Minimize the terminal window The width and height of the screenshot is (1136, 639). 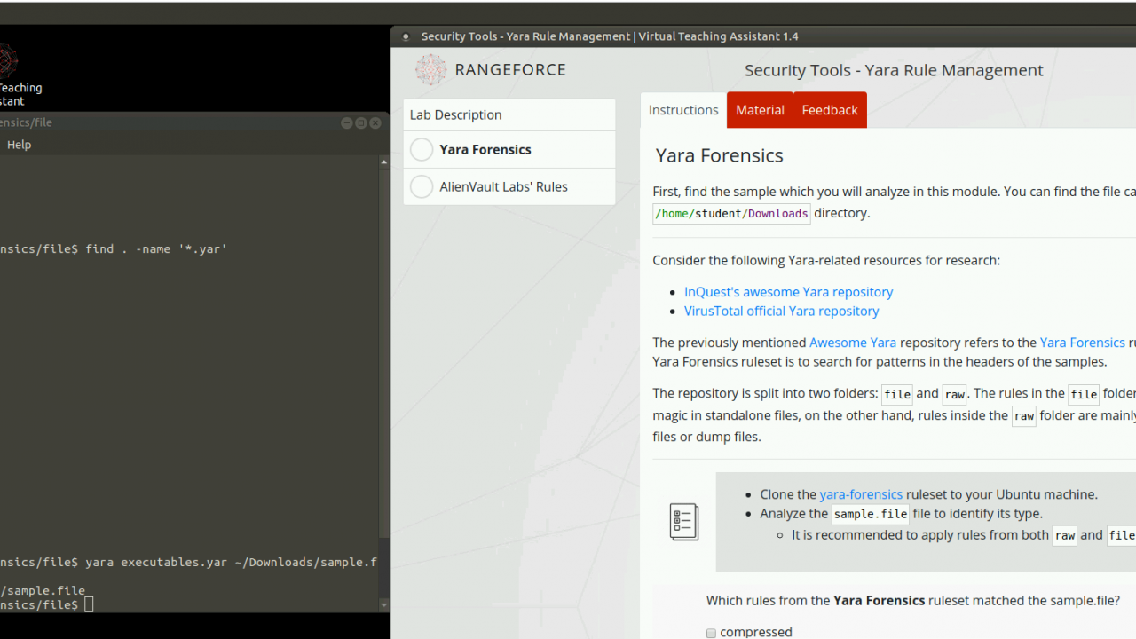point(347,122)
